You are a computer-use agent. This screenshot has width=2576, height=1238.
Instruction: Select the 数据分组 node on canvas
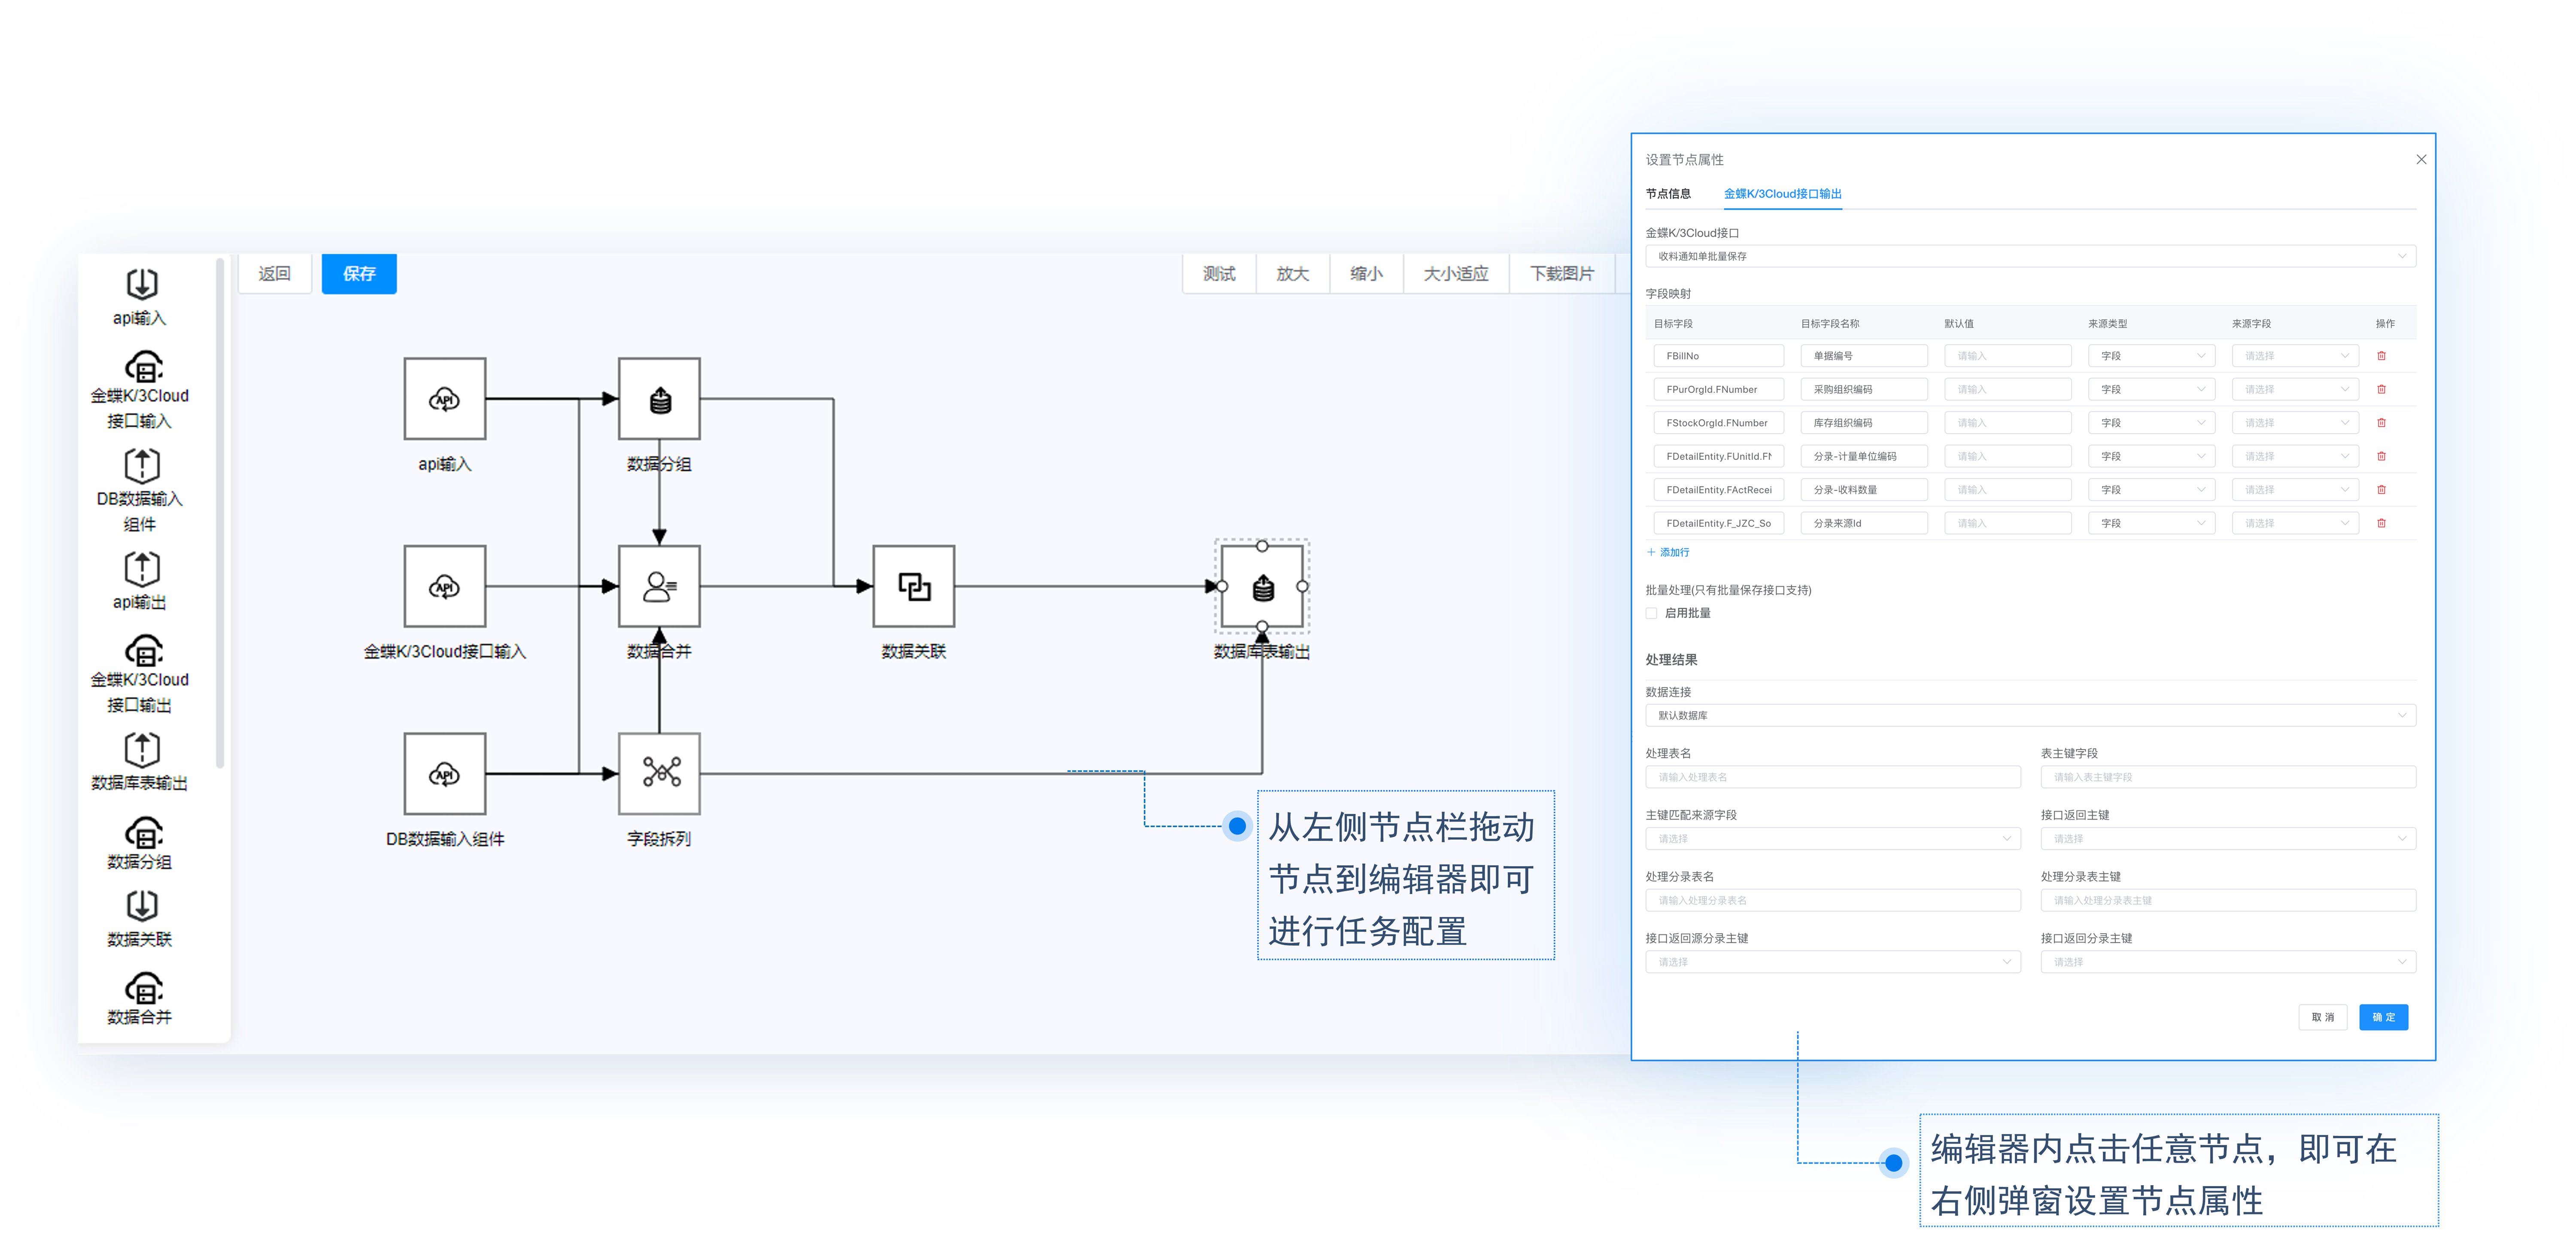(x=659, y=399)
